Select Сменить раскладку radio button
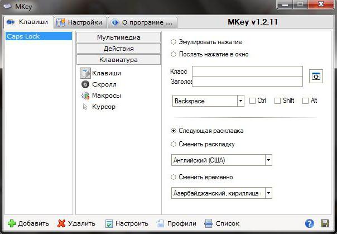The image size is (337, 234). click(174, 144)
